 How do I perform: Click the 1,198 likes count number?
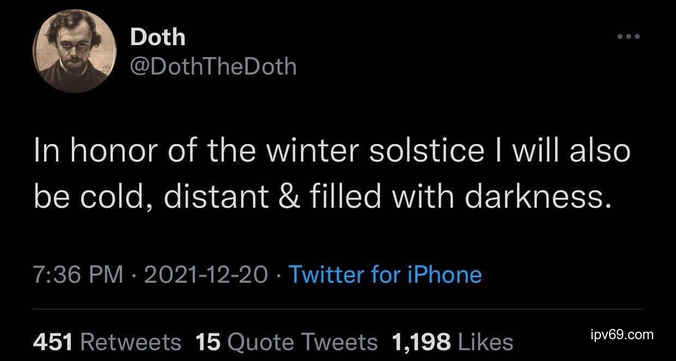(x=421, y=342)
